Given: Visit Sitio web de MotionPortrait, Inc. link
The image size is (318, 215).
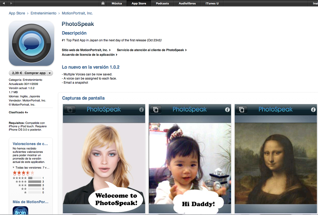Looking at the screenshot, I should click(x=86, y=50).
